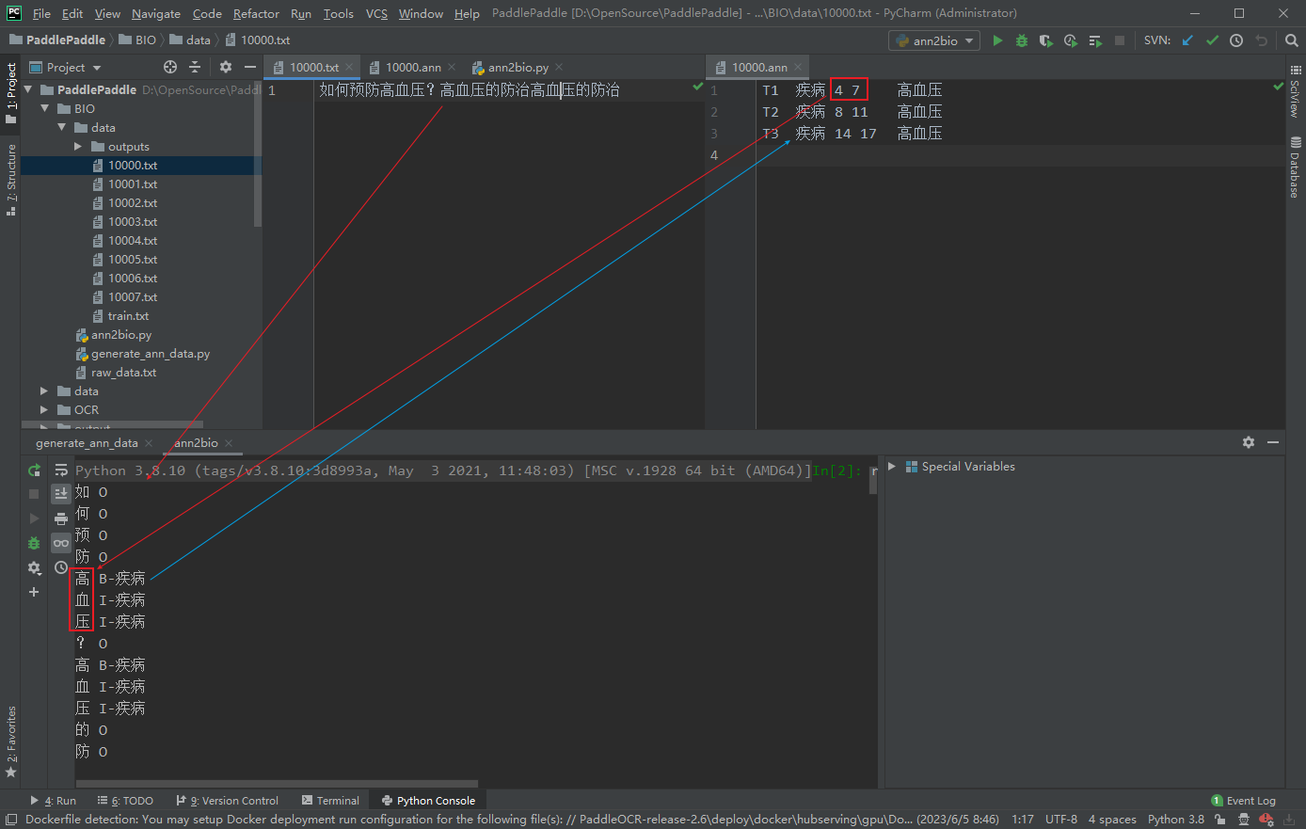1306x829 pixels.
Task: Open Search Everywhere magnifier
Action: tap(1292, 40)
